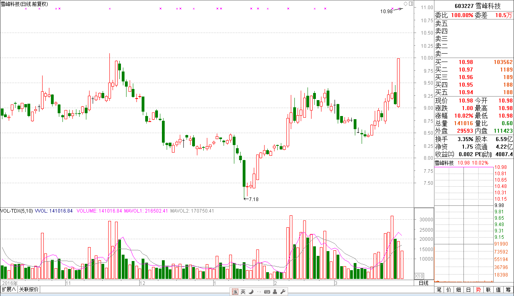Switch to the 笔 tab

coord(439,290)
